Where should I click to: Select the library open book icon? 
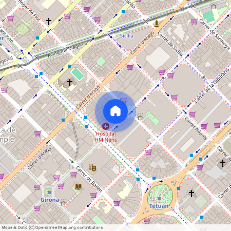point(79,186)
